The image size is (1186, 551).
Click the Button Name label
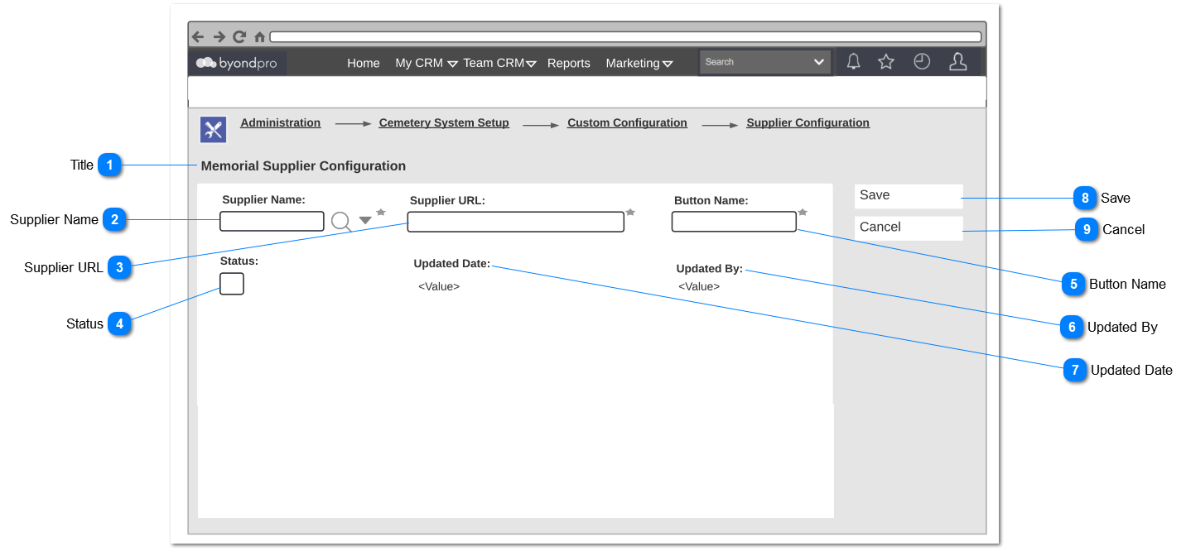pyautogui.click(x=711, y=200)
